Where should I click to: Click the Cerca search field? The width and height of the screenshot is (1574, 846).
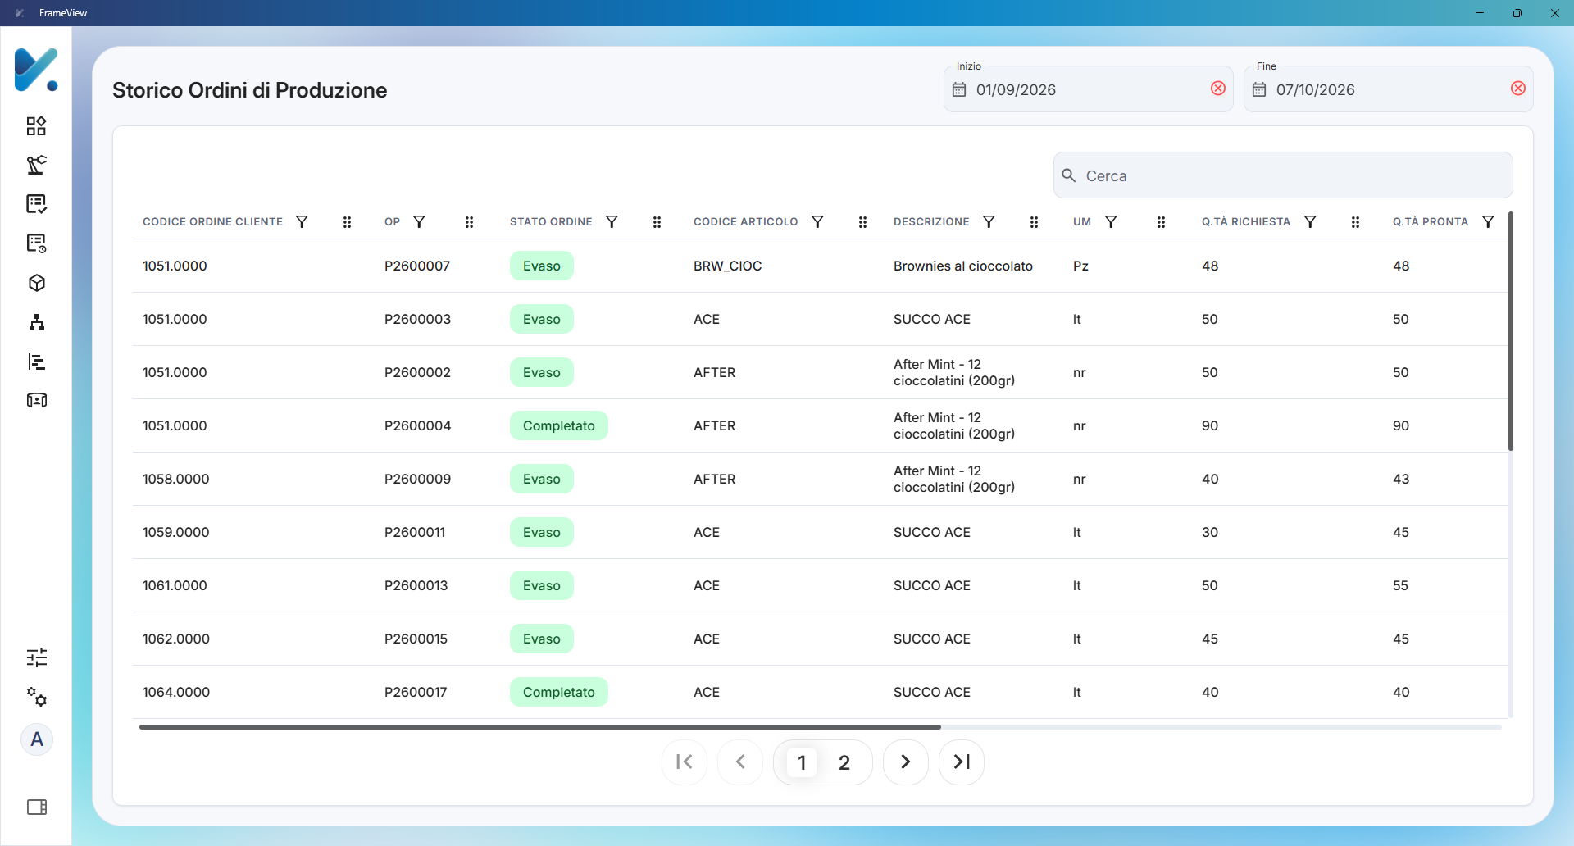[x=1283, y=175]
